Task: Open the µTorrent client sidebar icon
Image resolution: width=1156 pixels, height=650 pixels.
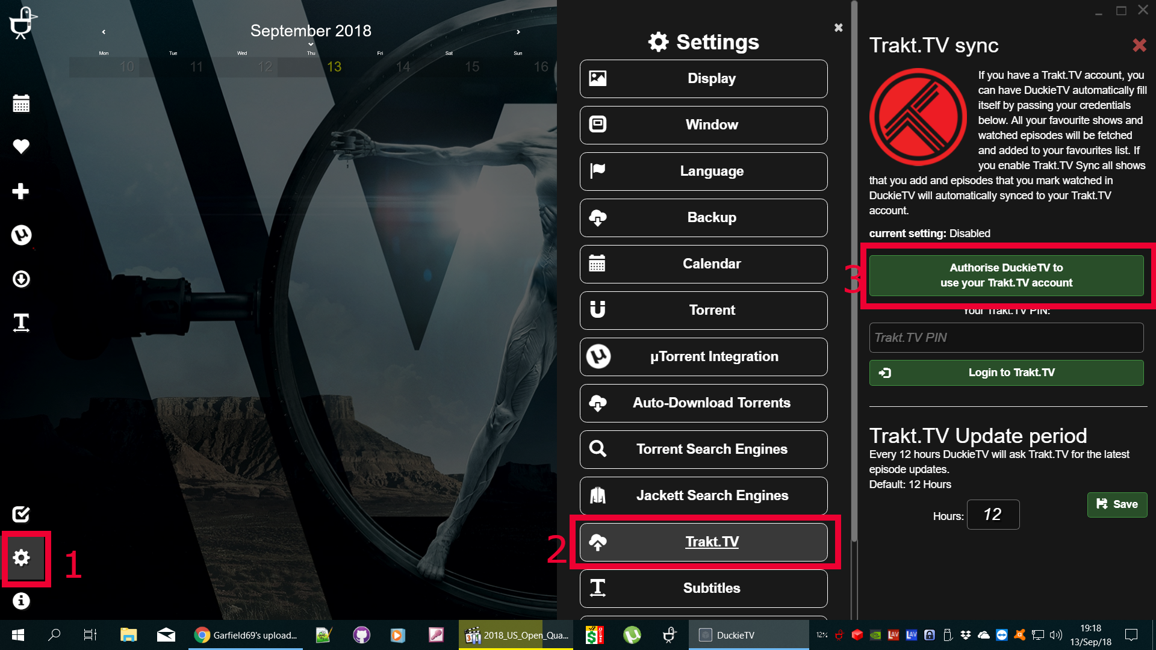Action: pyautogui.click(x=21, y=235)
